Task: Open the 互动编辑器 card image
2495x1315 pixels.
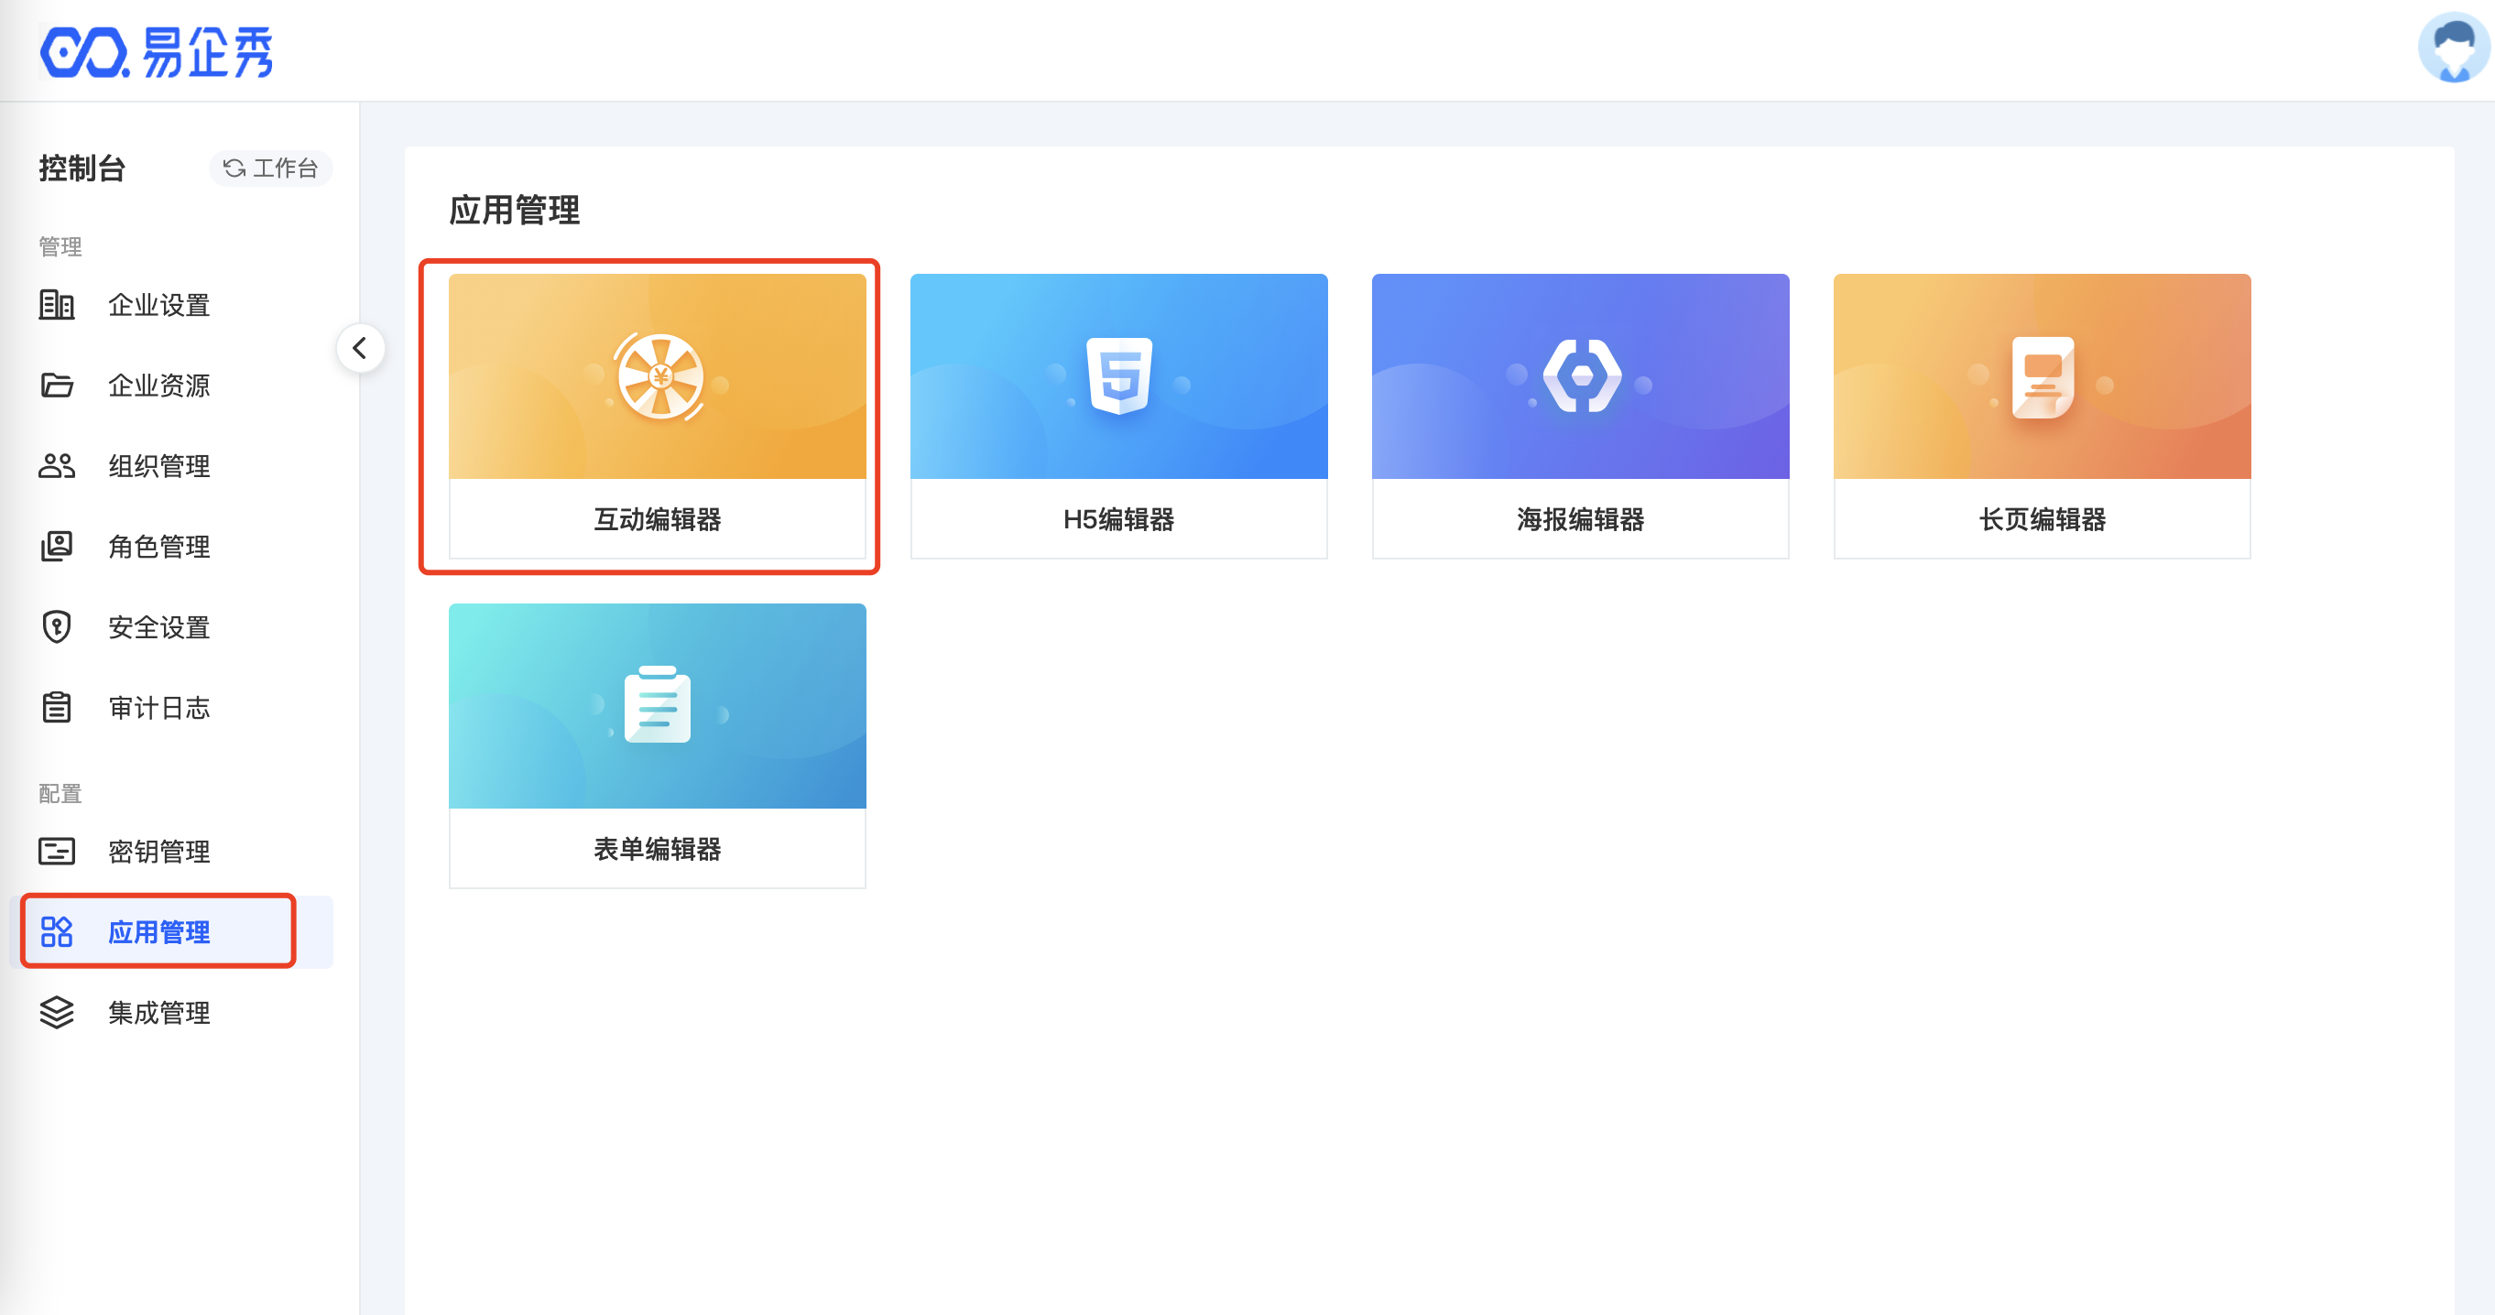Action: click(657, 375)
